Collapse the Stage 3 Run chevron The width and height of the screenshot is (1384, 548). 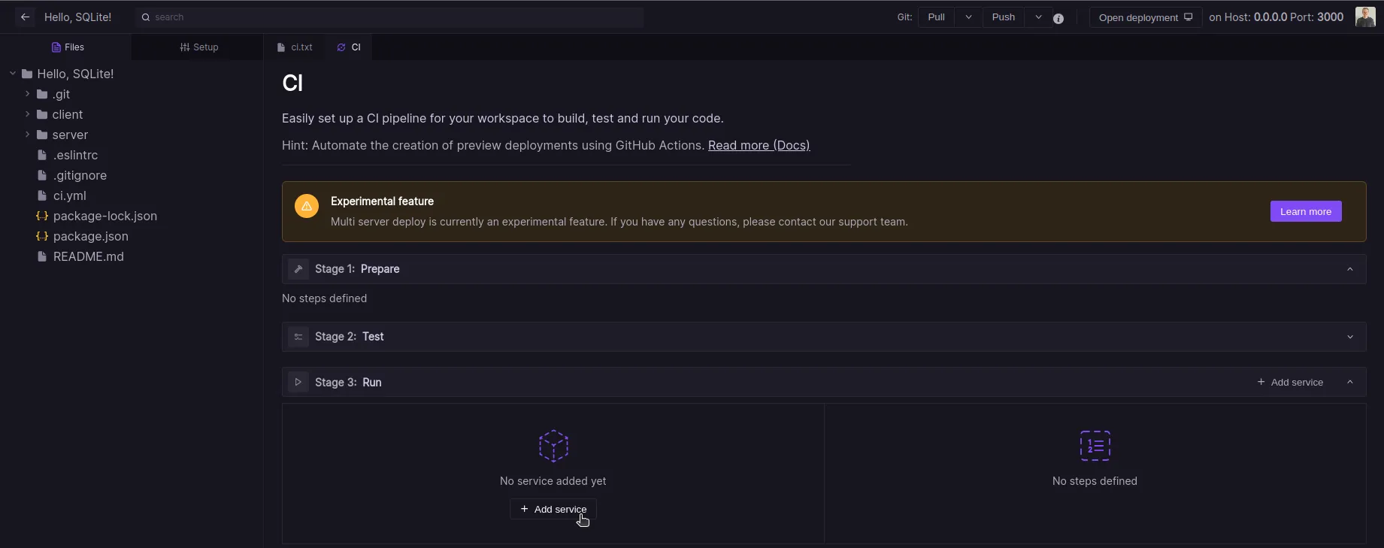(1350, 382)
